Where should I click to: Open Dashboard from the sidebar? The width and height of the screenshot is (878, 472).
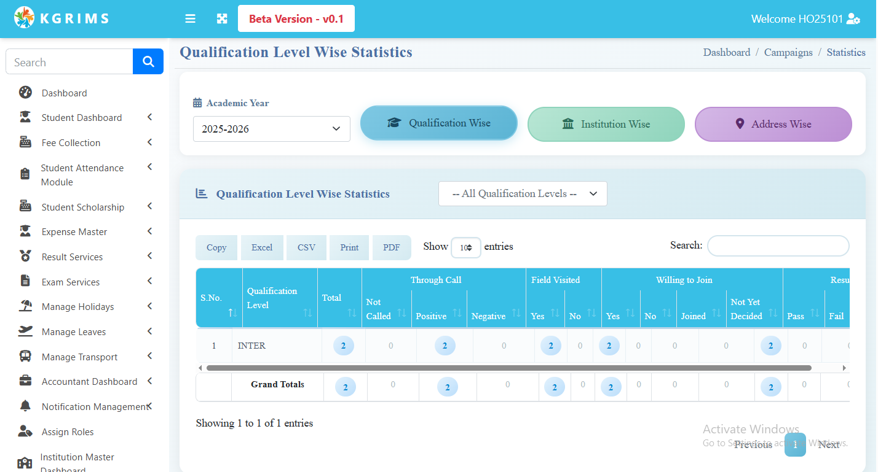[64, 93]
